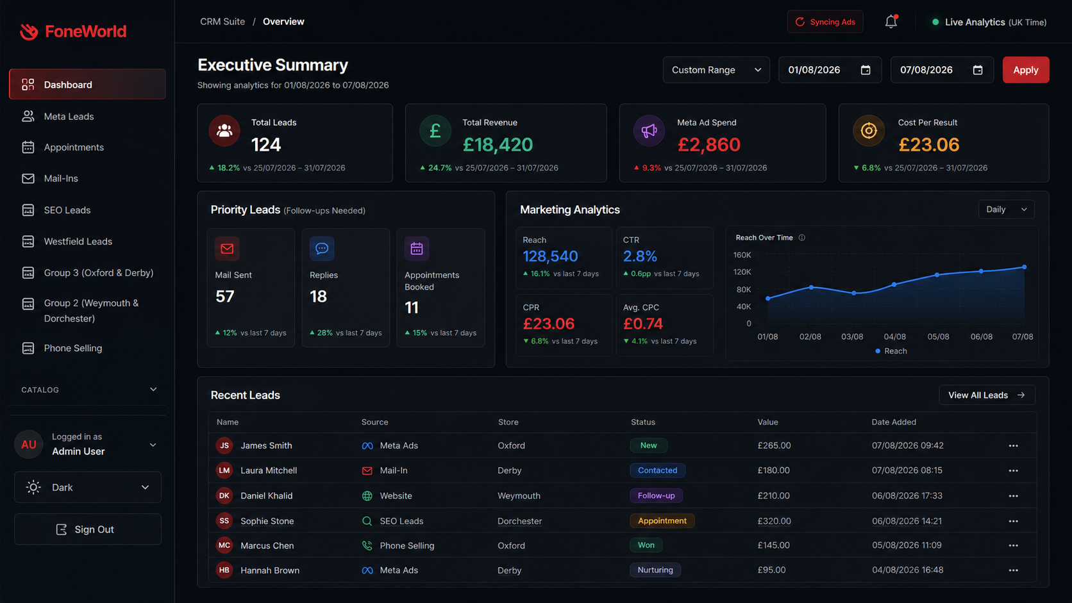Click the New status badge

point(648,445)
